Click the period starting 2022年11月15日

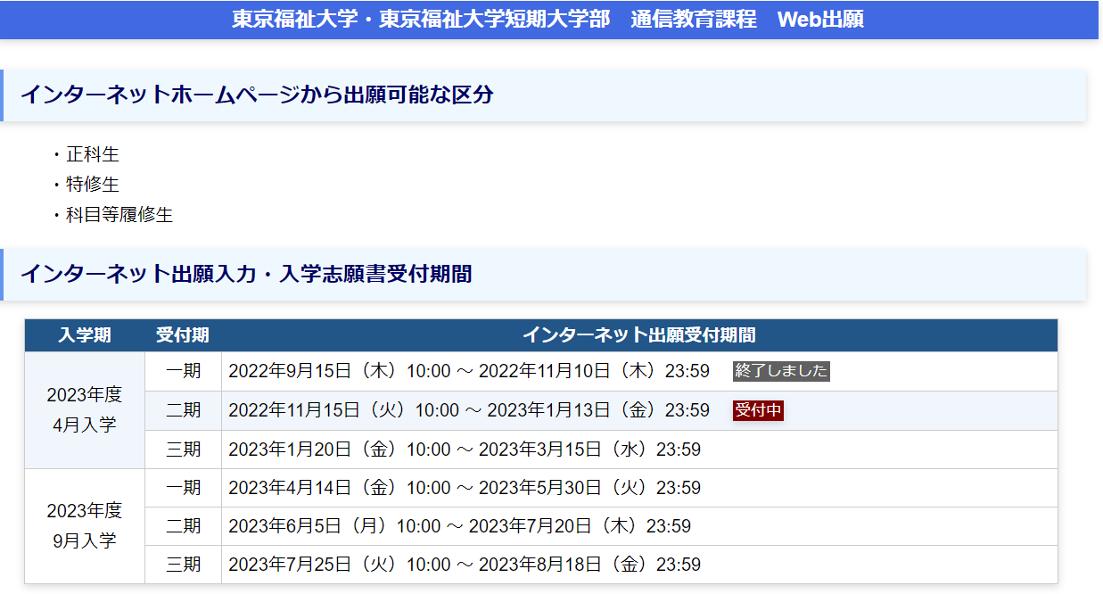468,410
